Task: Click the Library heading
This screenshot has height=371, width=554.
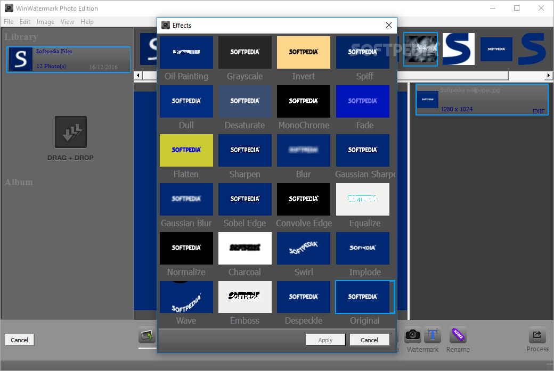Action: (21, 37)
